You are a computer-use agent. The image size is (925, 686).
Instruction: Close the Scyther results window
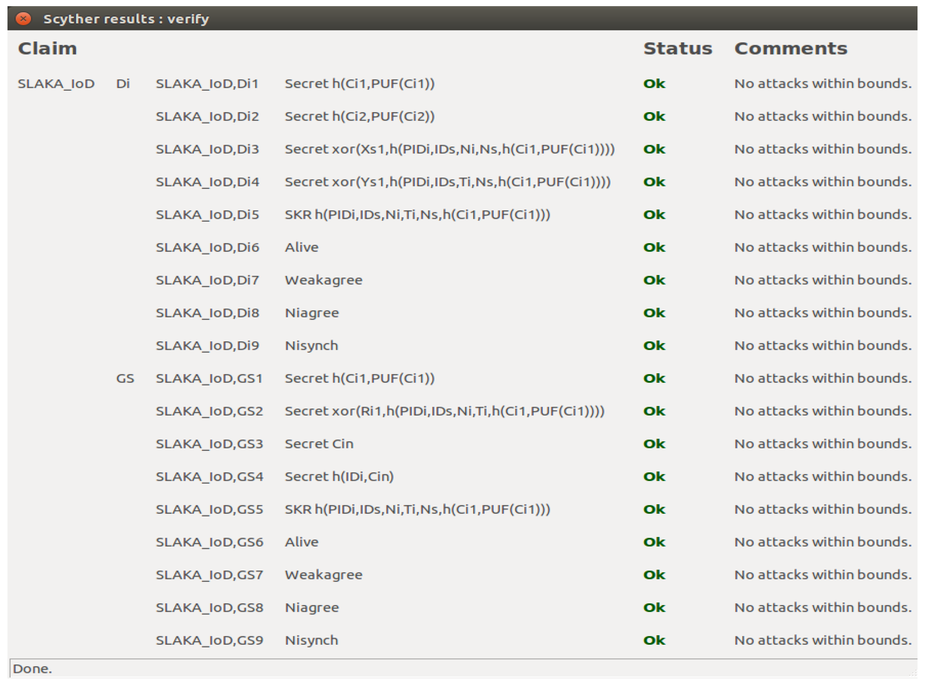[23, 19]
